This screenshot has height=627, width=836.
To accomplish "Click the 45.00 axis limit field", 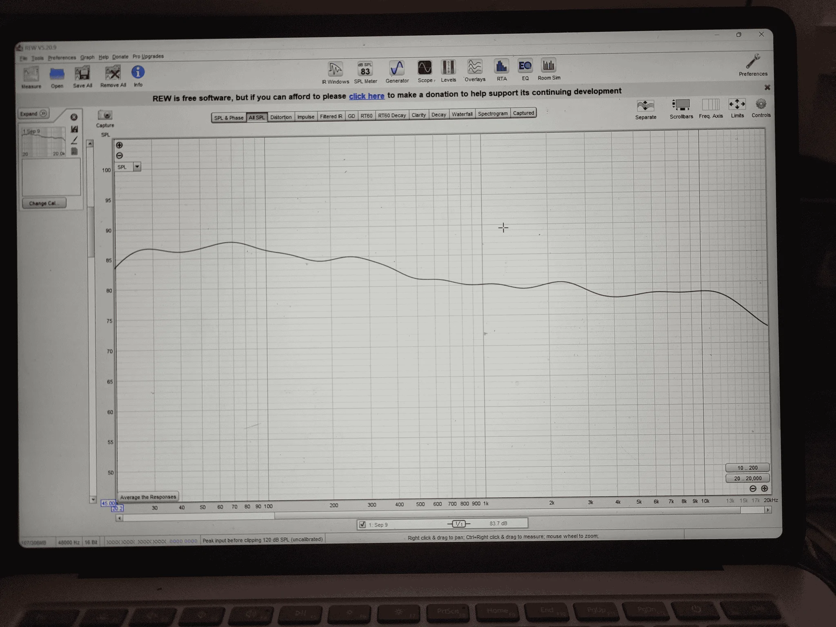I will click(x=108, y=503).
